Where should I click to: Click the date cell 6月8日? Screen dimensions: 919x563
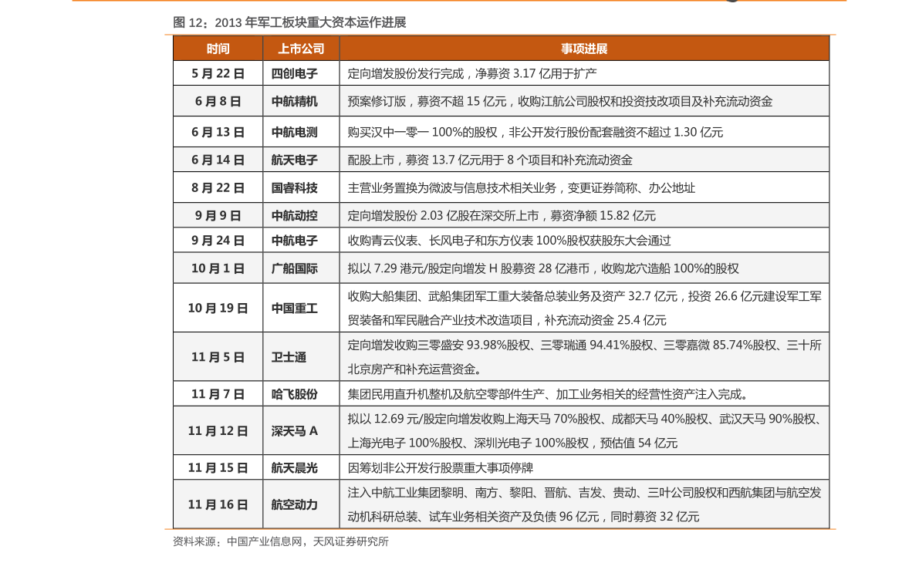(218, 101)
